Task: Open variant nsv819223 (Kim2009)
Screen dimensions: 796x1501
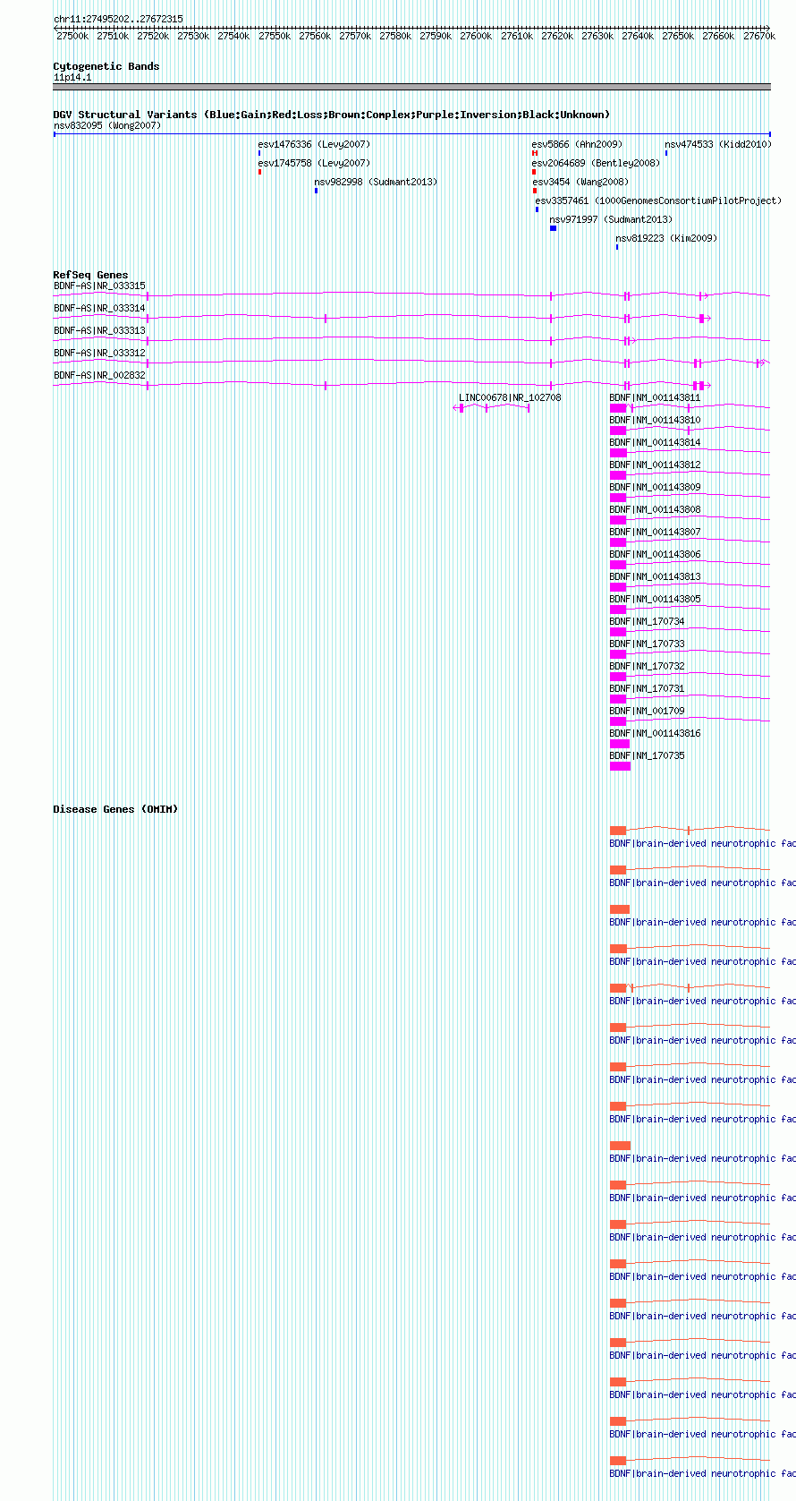Action: [666, 238]
